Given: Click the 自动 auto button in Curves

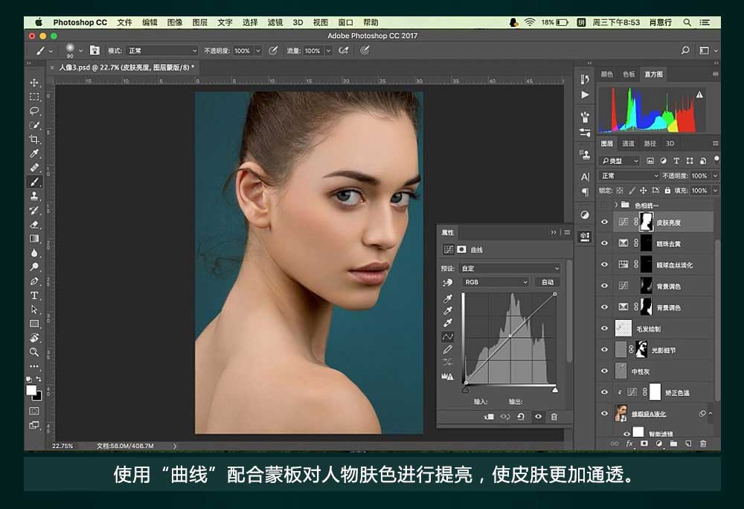Looking at the screenshot, I should tap(548, 283).
